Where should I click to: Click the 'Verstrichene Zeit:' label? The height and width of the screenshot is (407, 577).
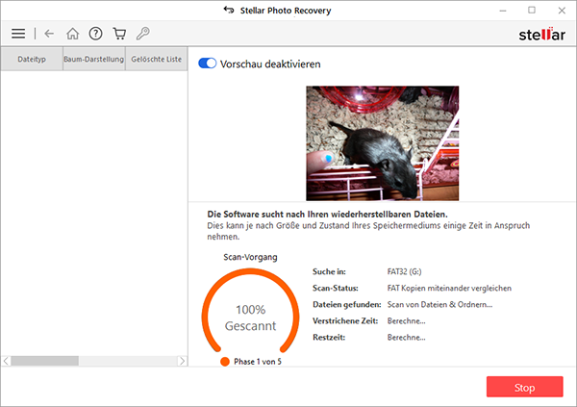tap(345, 320)
